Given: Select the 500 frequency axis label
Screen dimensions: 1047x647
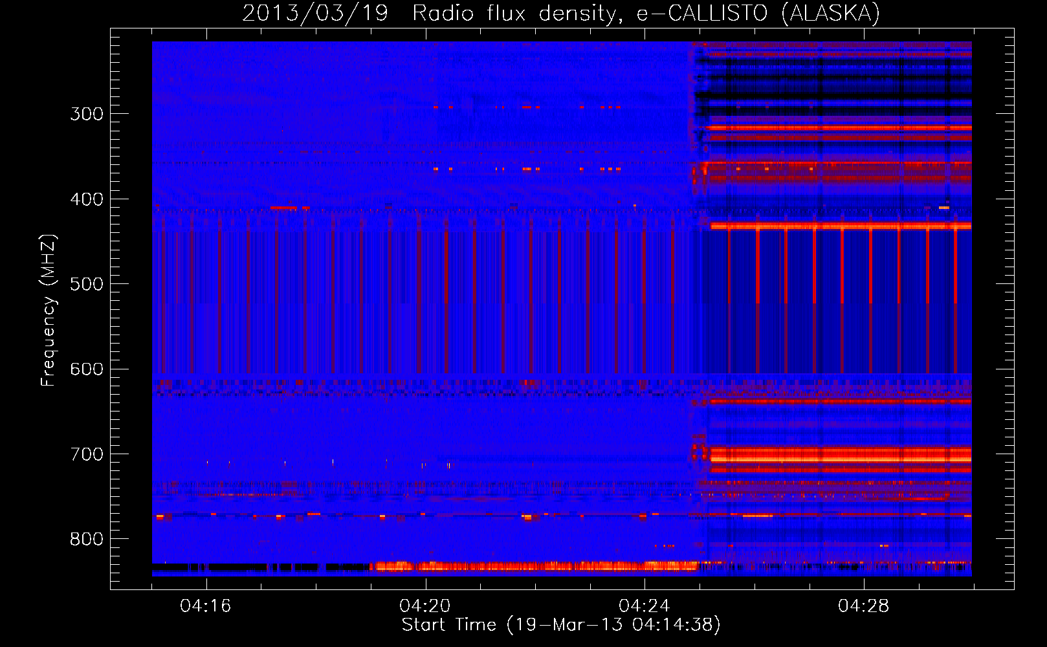Looking at the screenshot, I should (87, 284).
